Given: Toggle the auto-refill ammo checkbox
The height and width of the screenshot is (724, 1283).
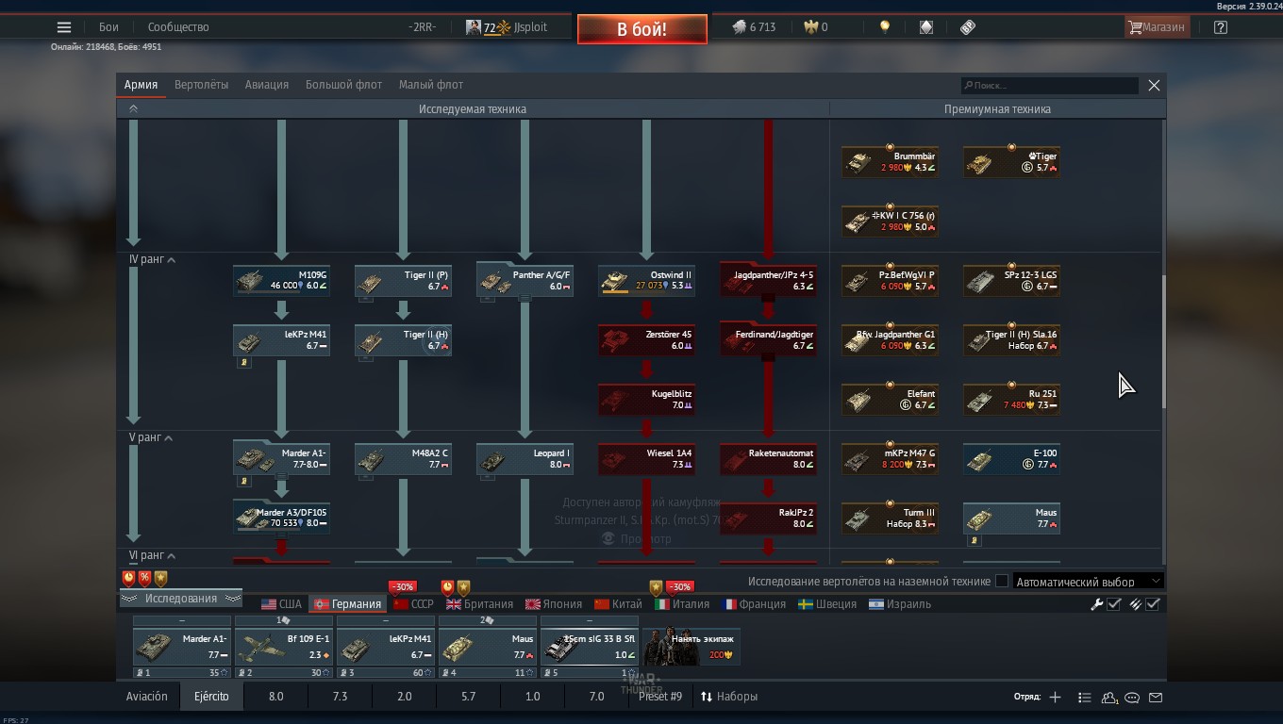Looking at the screenshot, I should (x=1152, y=604).
